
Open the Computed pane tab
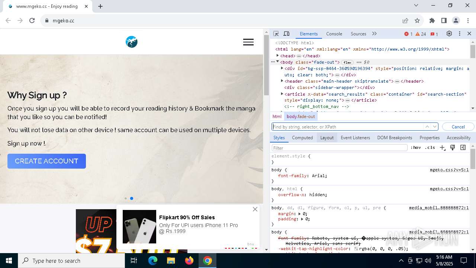(302, 138)
